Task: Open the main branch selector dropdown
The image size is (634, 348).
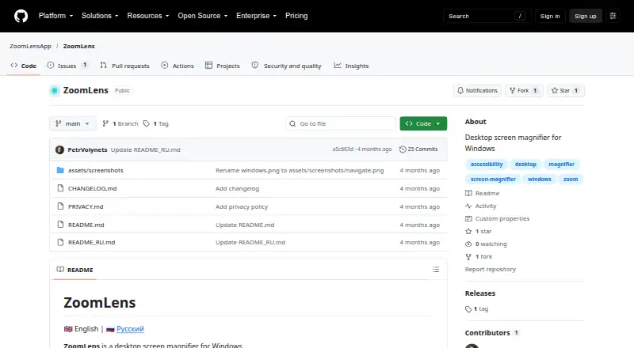Action: (x=73, y=123)
